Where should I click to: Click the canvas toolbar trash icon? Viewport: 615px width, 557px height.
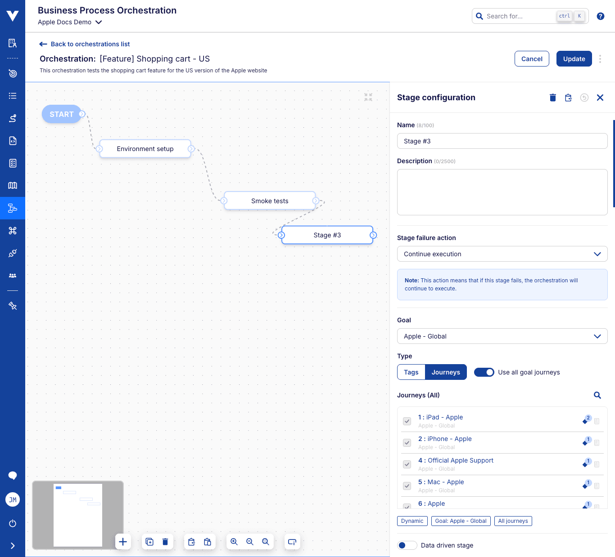165,542
